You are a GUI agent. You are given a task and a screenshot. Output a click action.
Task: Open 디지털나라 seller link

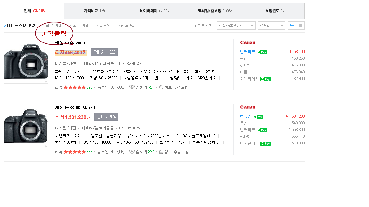[250, 143]
